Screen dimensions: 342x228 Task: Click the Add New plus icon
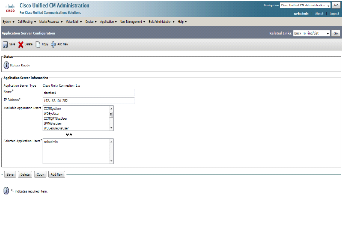pos(53,45)
